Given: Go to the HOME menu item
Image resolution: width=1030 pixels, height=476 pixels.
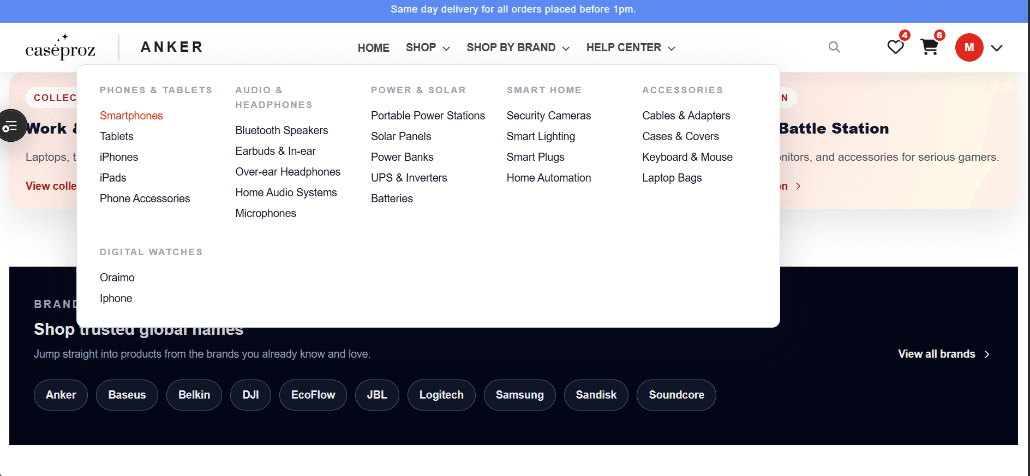Looking at the screenshot, I should pos(373,48).
